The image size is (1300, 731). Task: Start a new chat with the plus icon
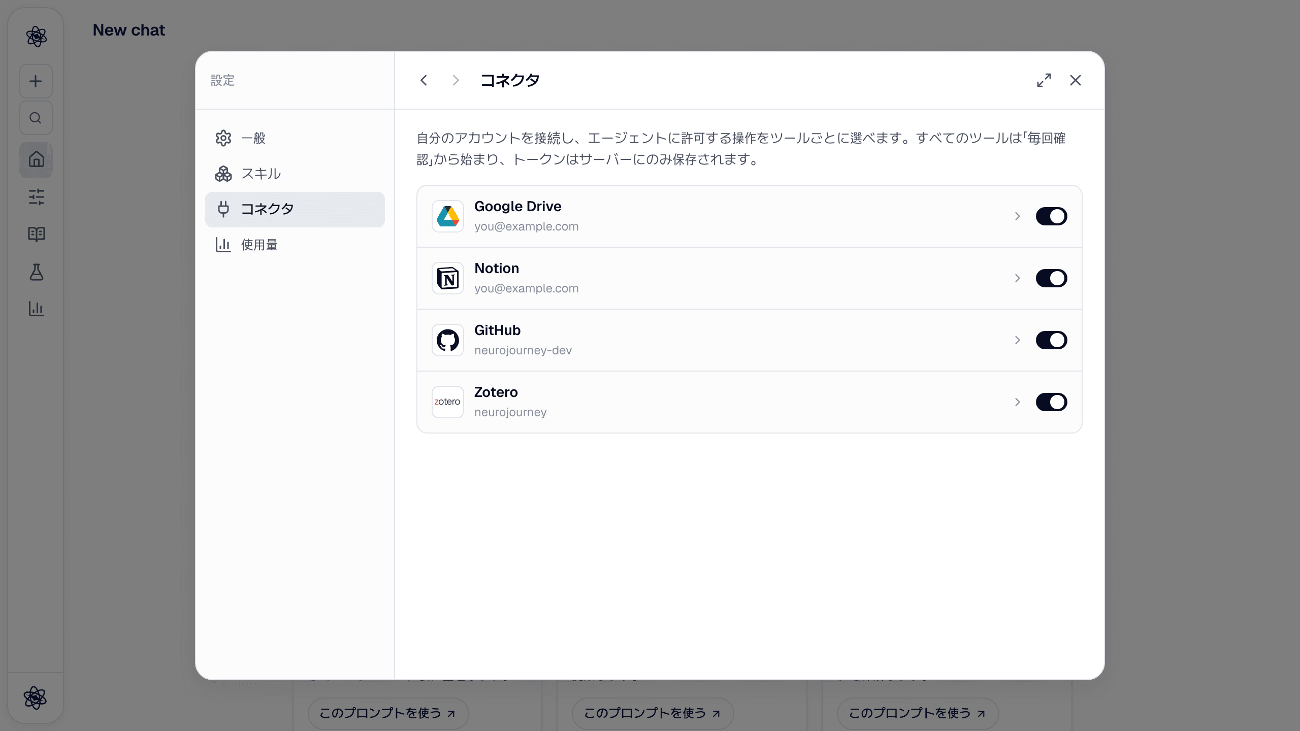pyautogui.click(x=36, y=81)
